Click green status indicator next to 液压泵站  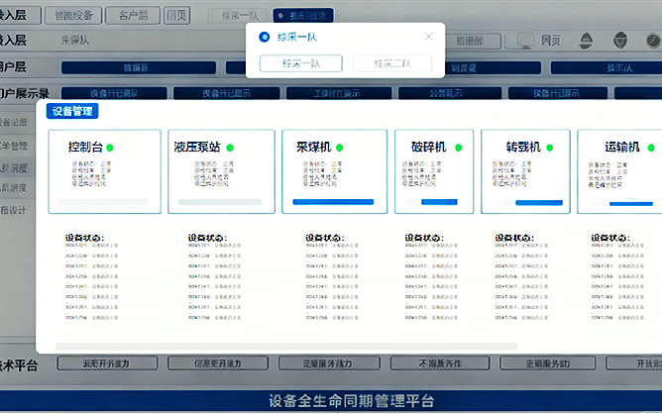tap(230, 147)
